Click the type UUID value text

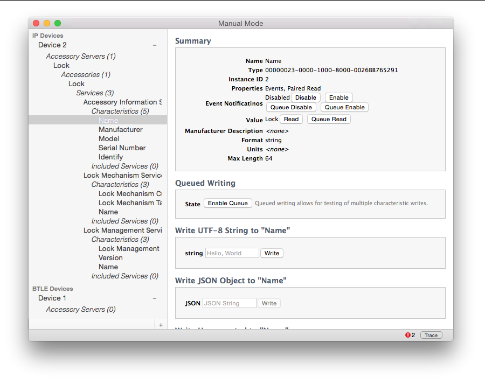click(331, 70)
